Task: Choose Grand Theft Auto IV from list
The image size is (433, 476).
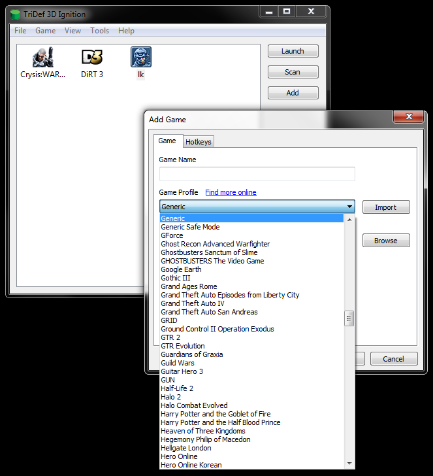Action: (193, 303)
